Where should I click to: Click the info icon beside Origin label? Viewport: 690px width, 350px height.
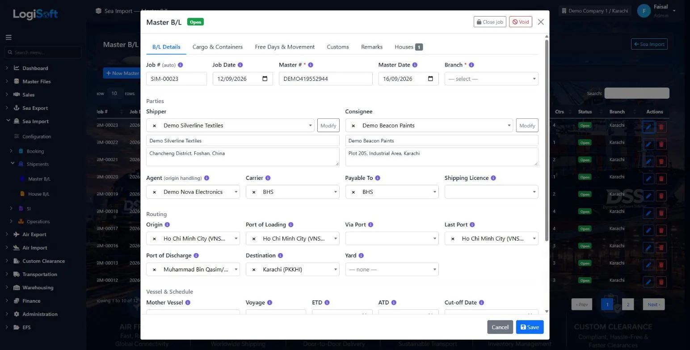tap(168, 225)
